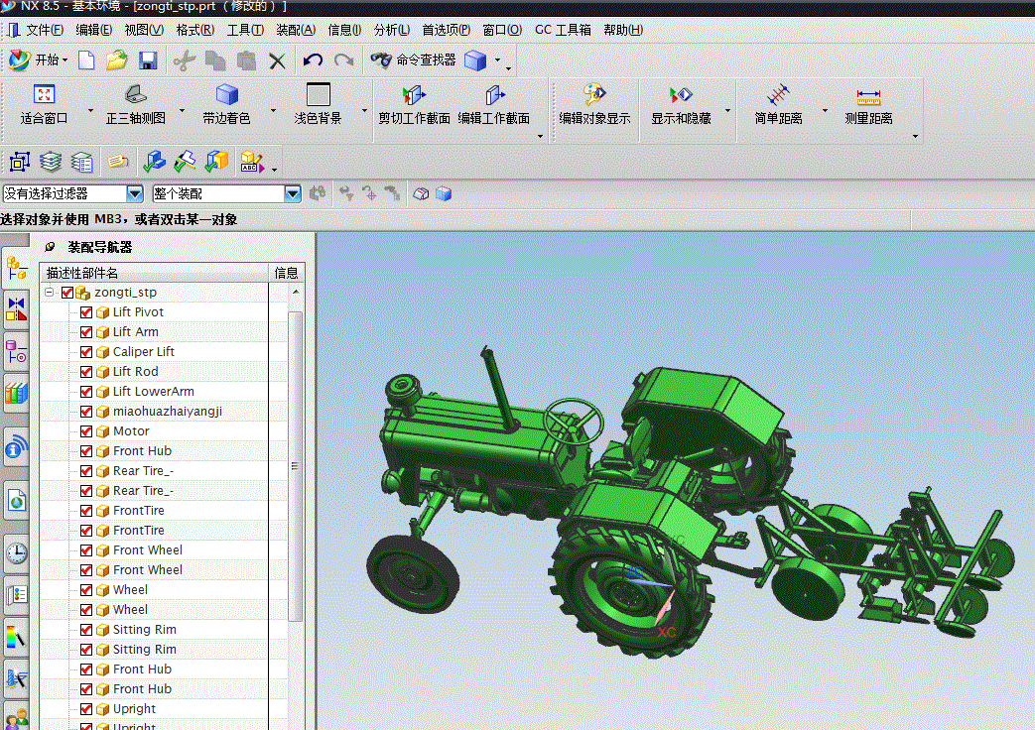This screenshot has height=730, width=1035.
Task: Click the navigator scroll up arrow
Action: [295, 292]
